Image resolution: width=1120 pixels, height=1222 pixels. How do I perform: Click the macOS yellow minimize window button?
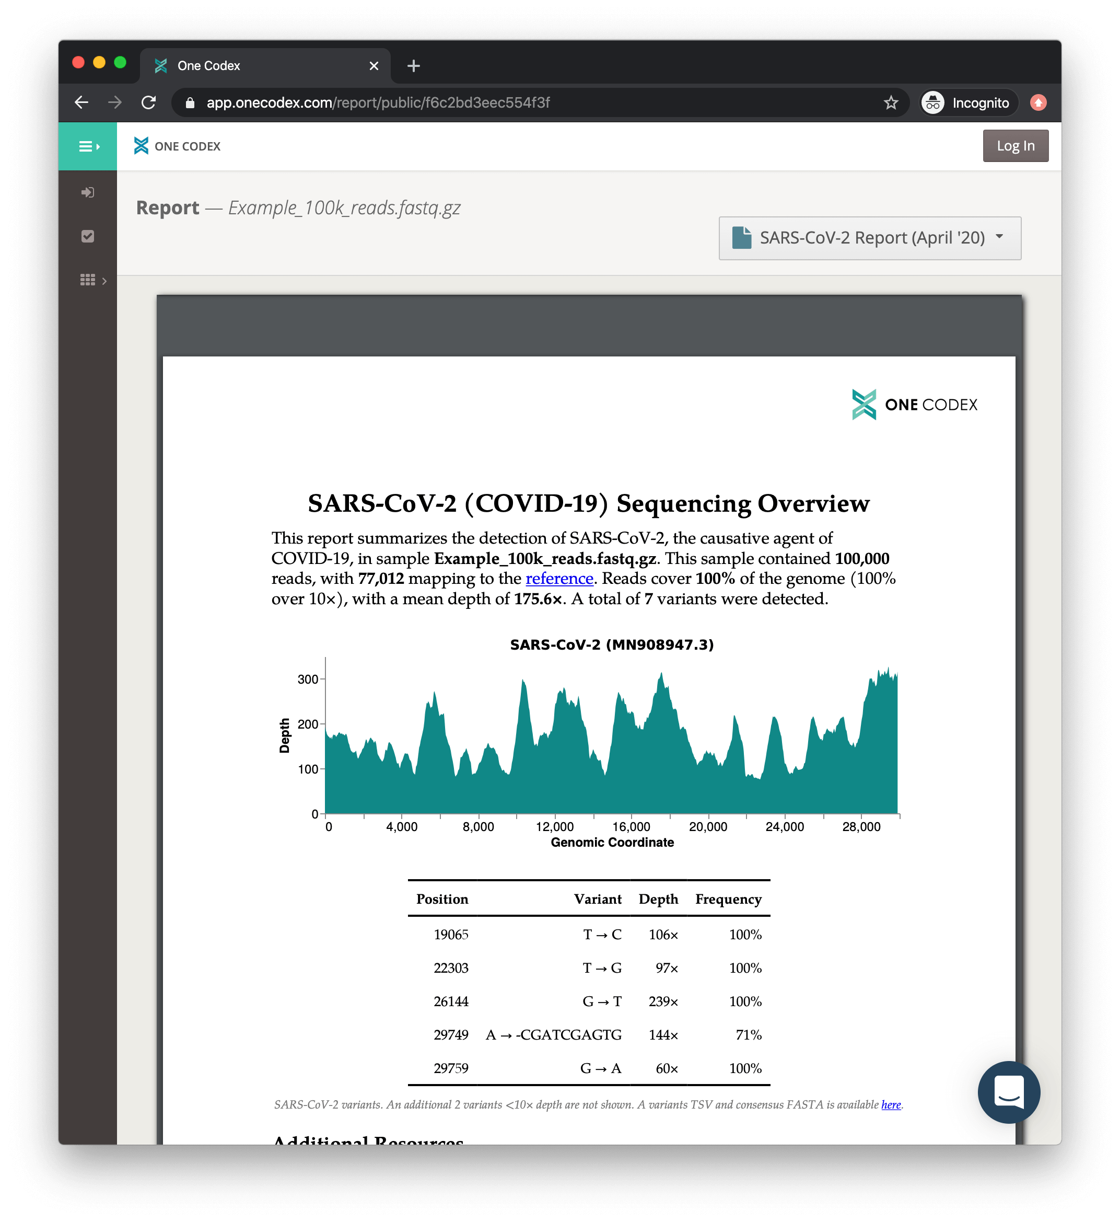pyautogui.click(x=99, y=63)
